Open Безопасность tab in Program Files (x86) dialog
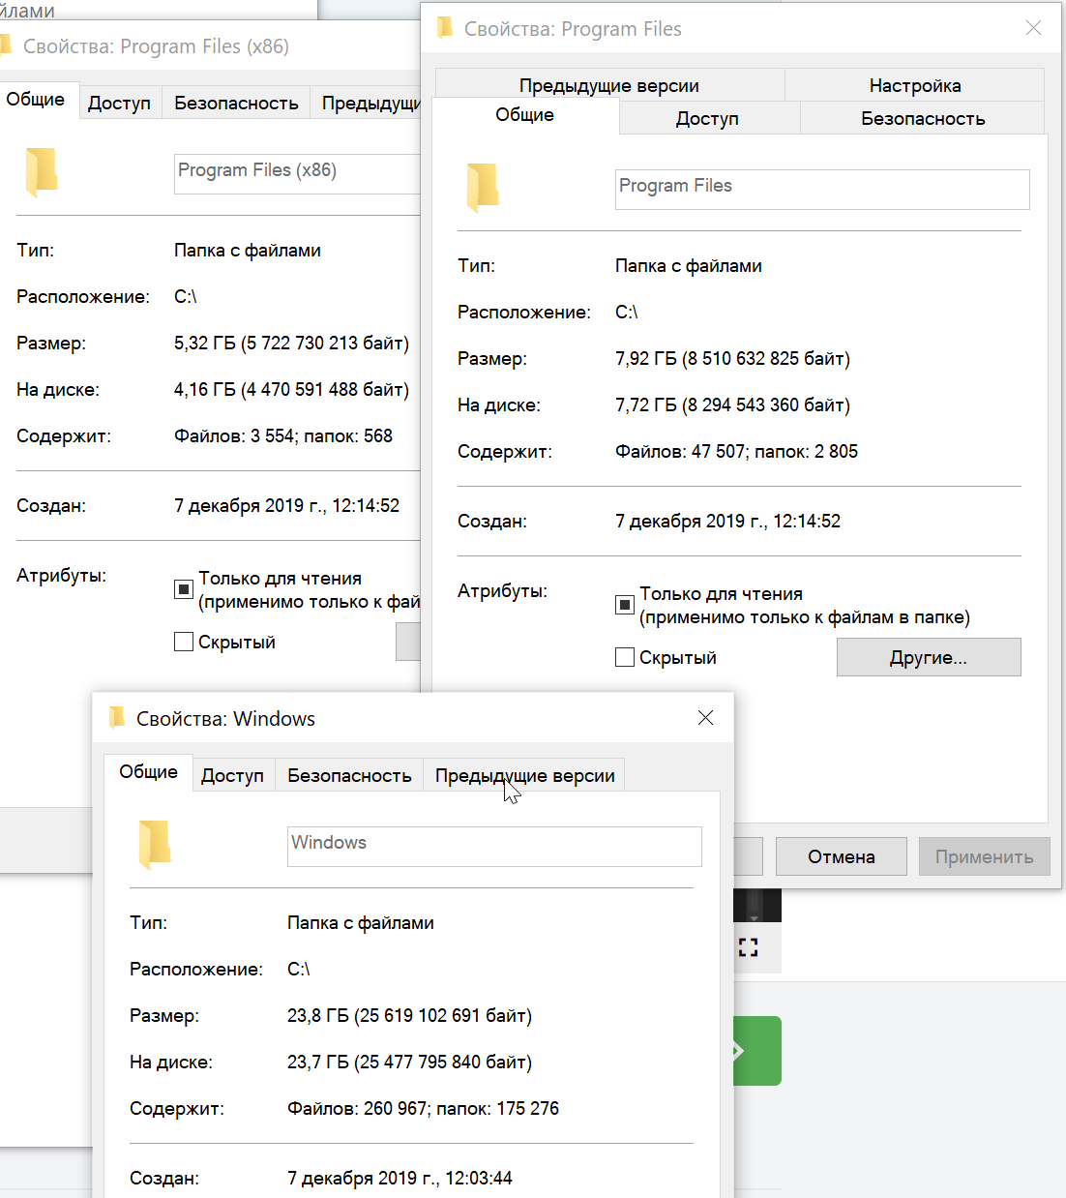 pos(236,103)
